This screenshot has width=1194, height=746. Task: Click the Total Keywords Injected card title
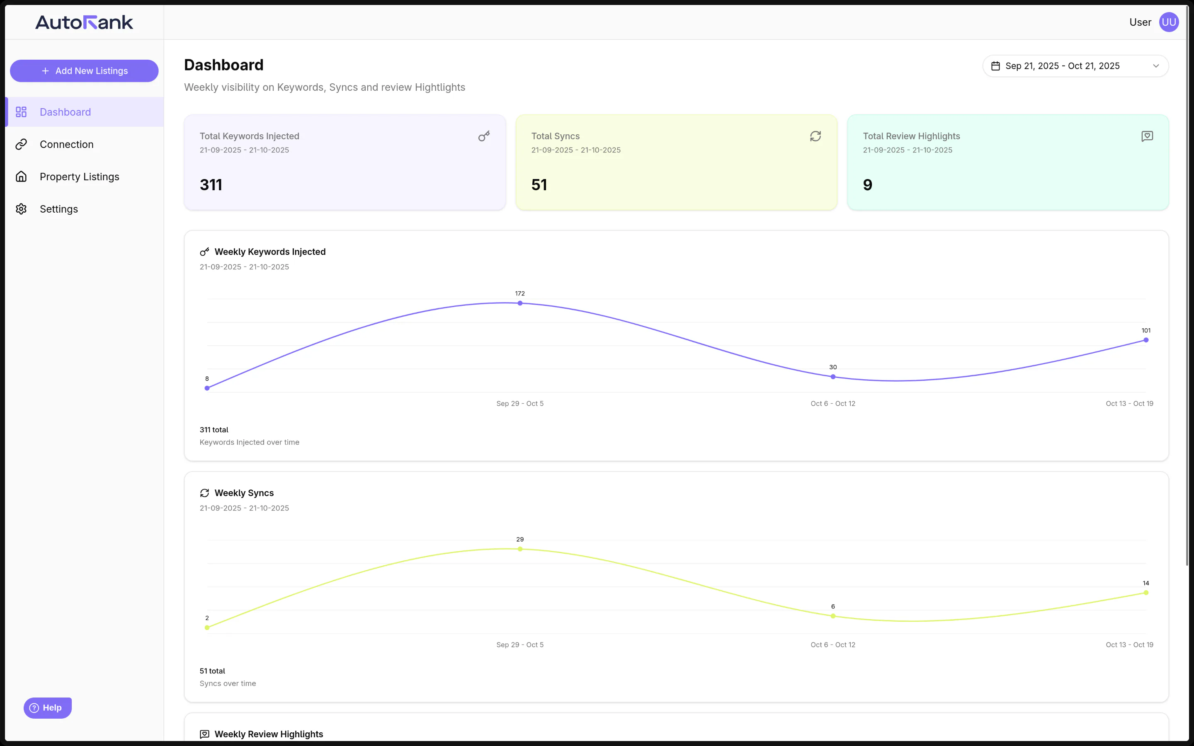click(x=249, y=136)
